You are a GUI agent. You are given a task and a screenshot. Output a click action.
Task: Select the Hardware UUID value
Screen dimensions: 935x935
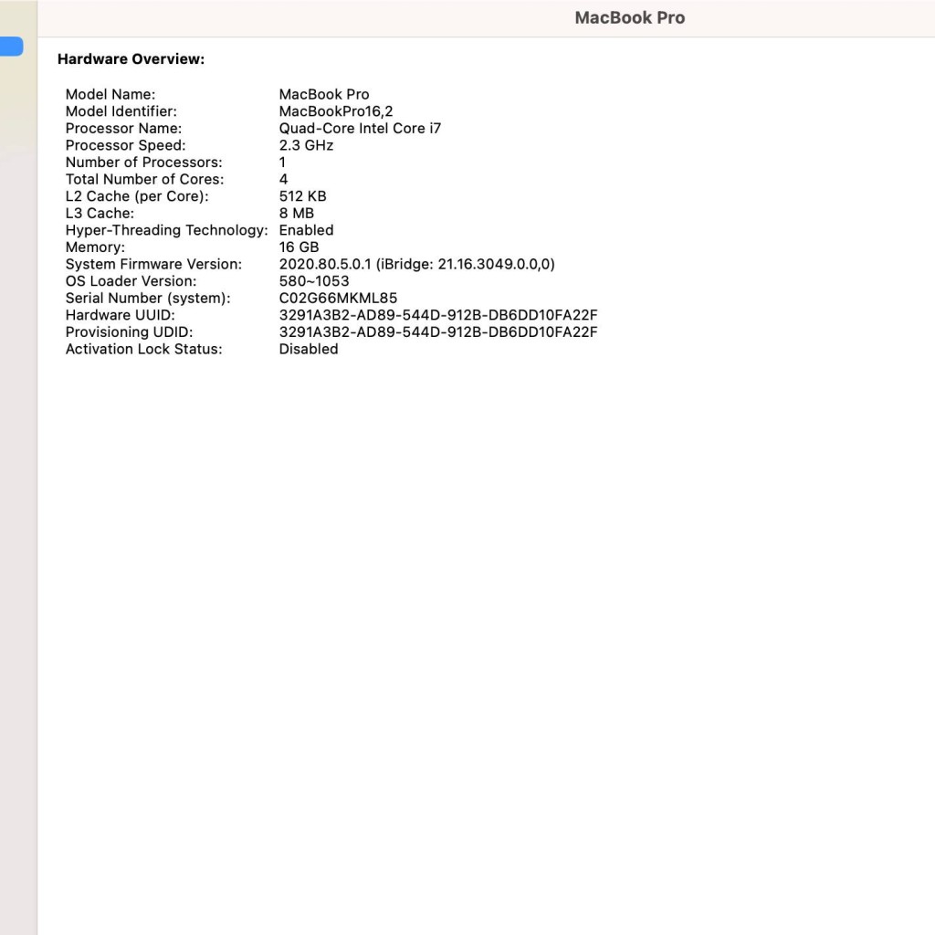tap(438, 315)
